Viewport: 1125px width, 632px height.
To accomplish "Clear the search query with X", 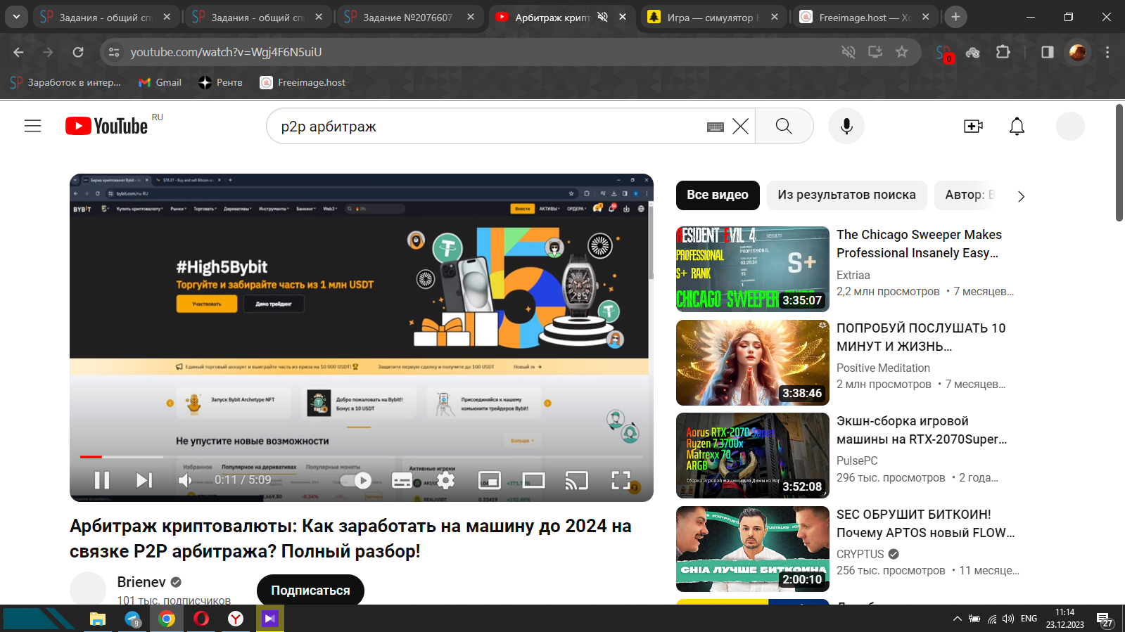I will pyautogui.click(x=740, y=127).
